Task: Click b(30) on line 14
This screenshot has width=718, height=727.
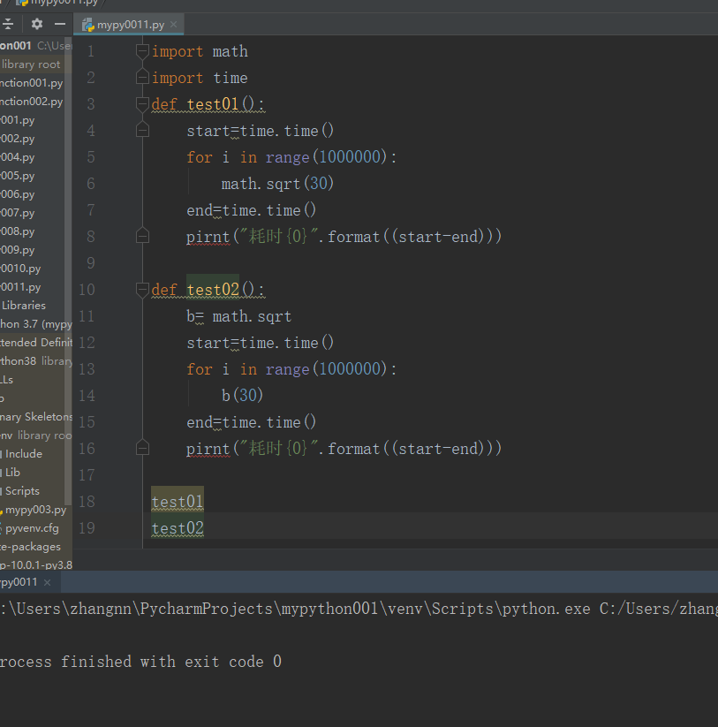Action: click(242, 396)
